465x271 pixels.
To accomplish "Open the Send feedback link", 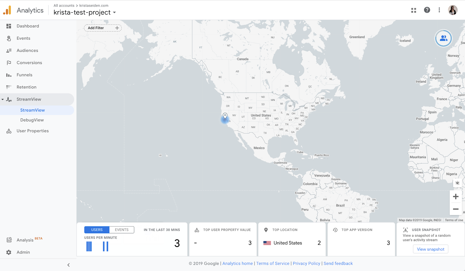I will (x=338, y=263).
